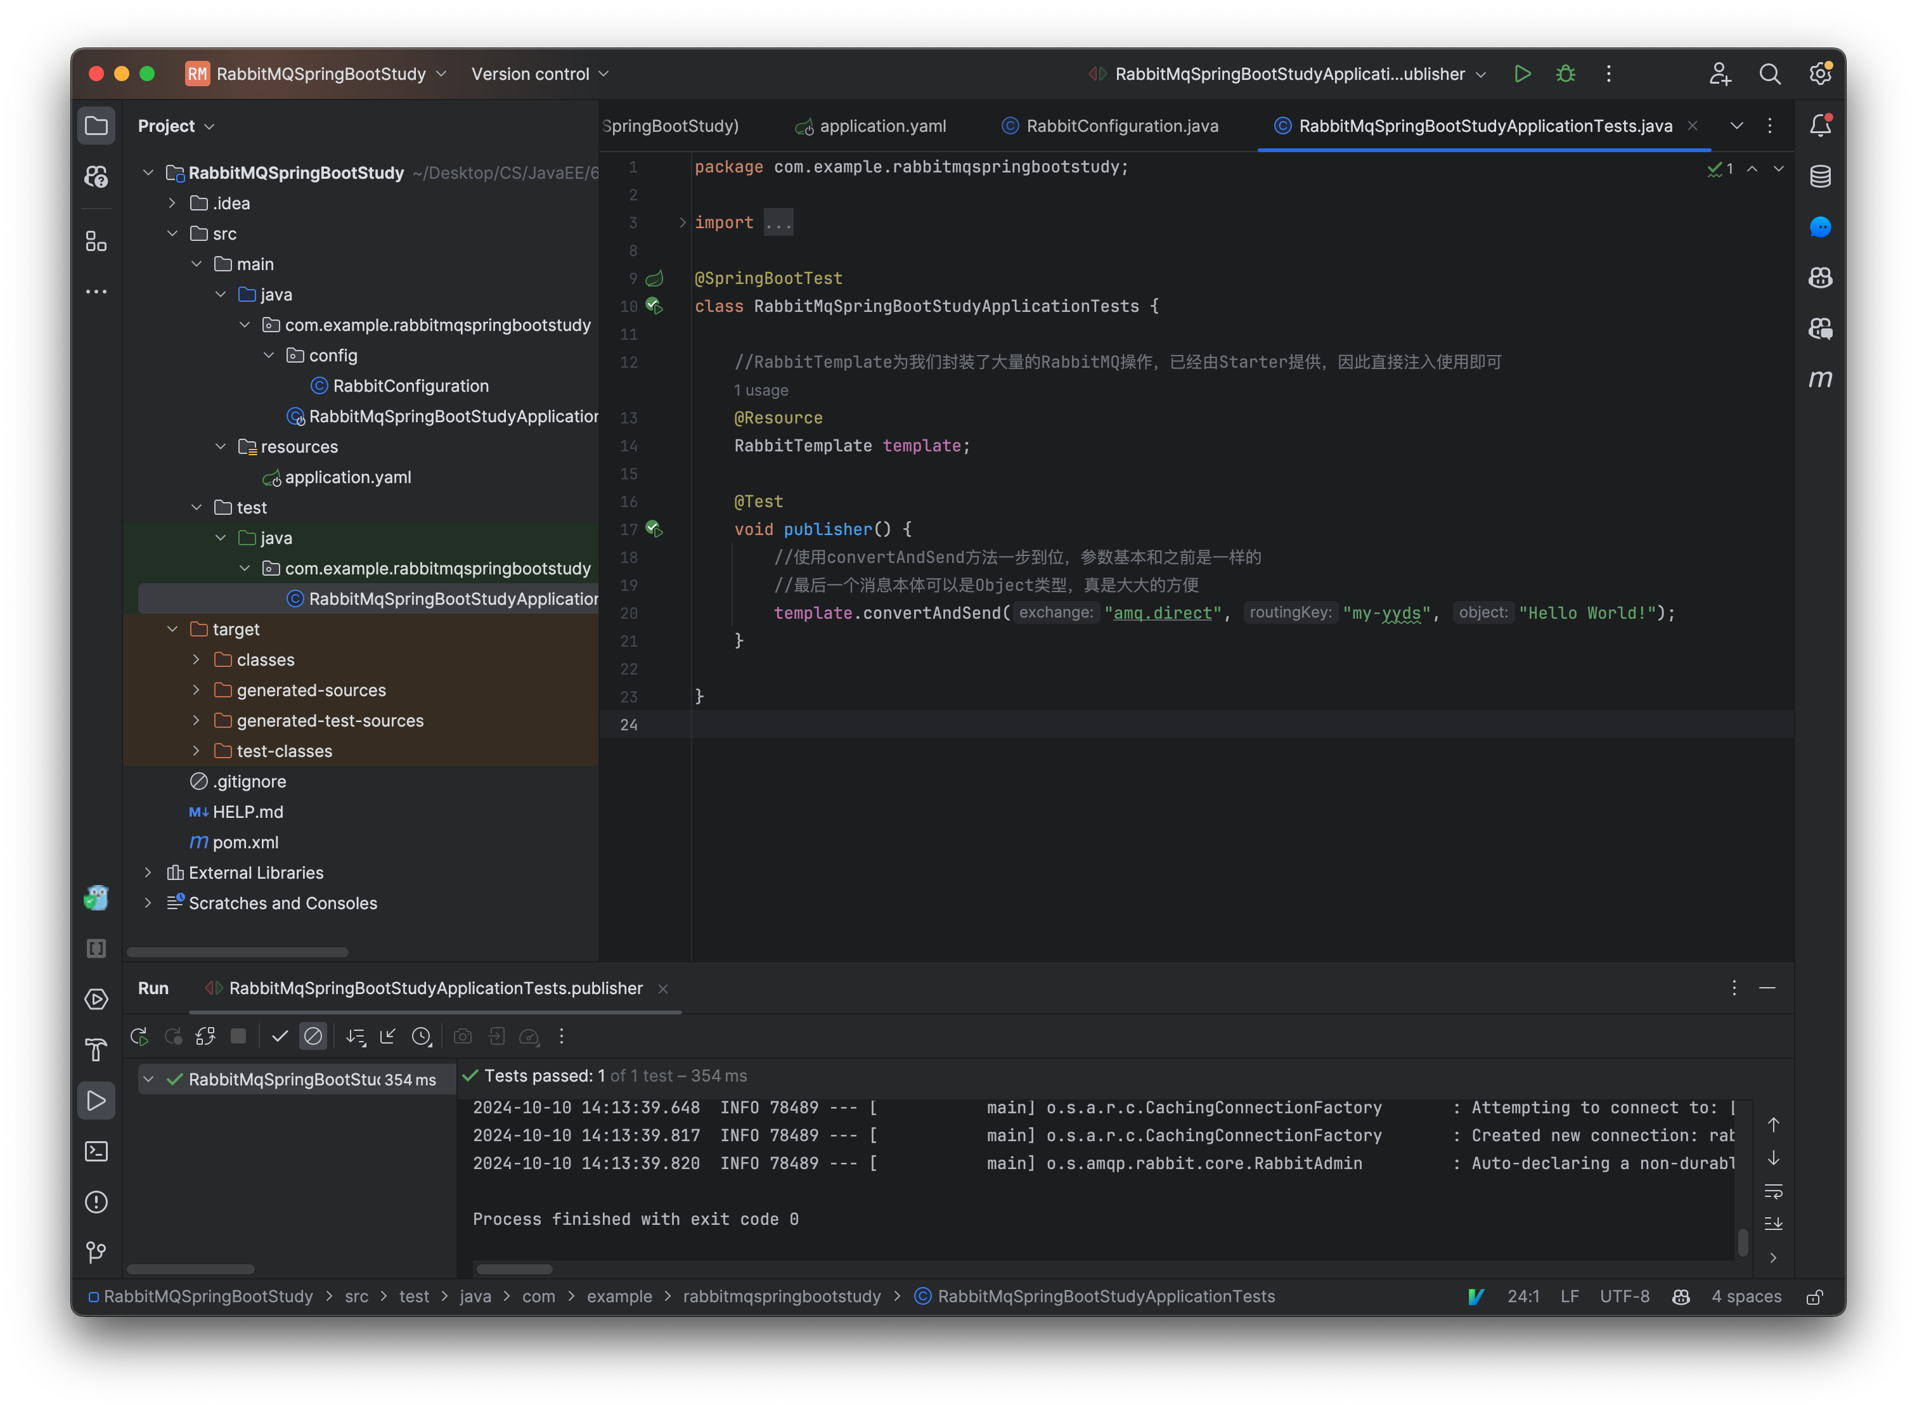Toggle Show Passed tests checkmark

click(279, 1036)
